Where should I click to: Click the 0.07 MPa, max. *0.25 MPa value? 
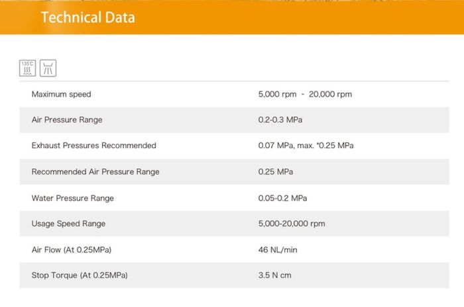coord(306,146)
